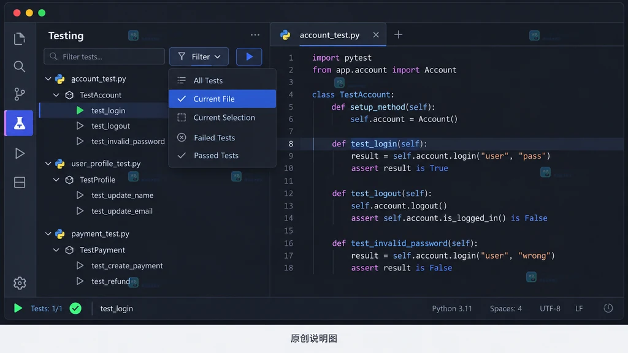Image resolution: width=628 pixels, height=353 pixels.
Task: Run test_invalid_password via its play icon
Action: tap(80, 142)
